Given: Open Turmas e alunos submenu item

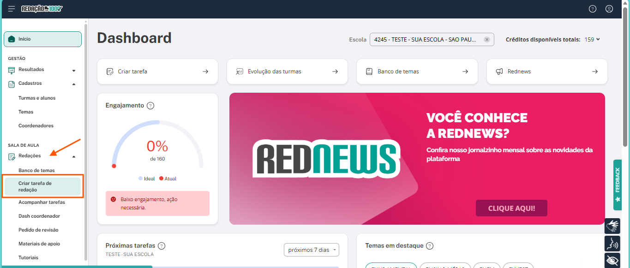Looking at the screenshot, I should 37,98.
